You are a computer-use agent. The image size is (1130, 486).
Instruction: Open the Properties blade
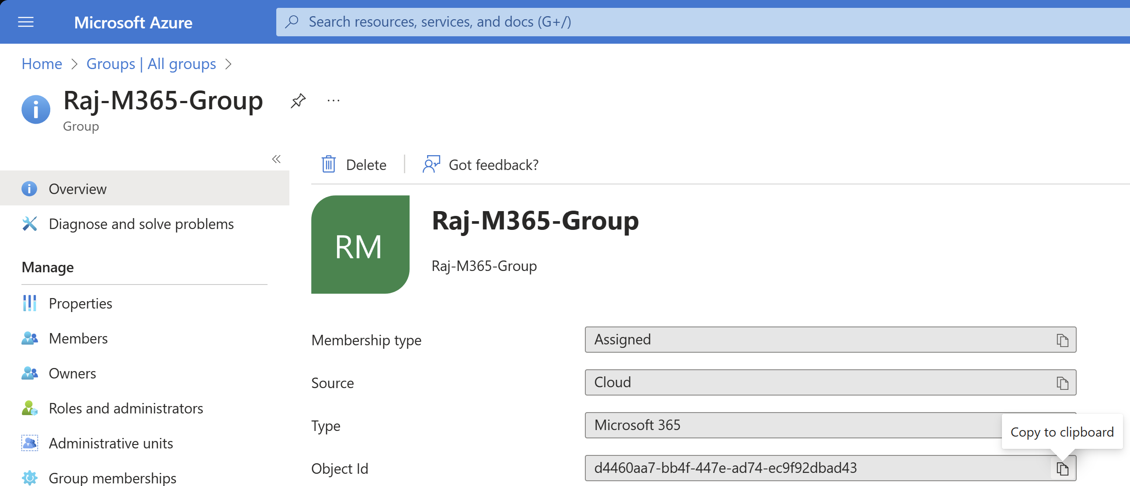point(80,303)
